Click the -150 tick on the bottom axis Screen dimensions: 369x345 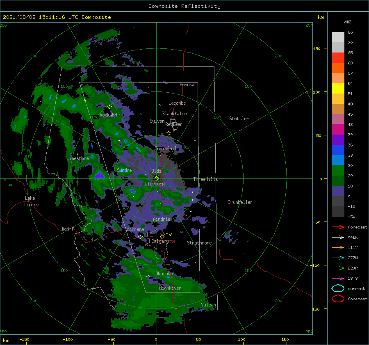(x=24, y=339)
